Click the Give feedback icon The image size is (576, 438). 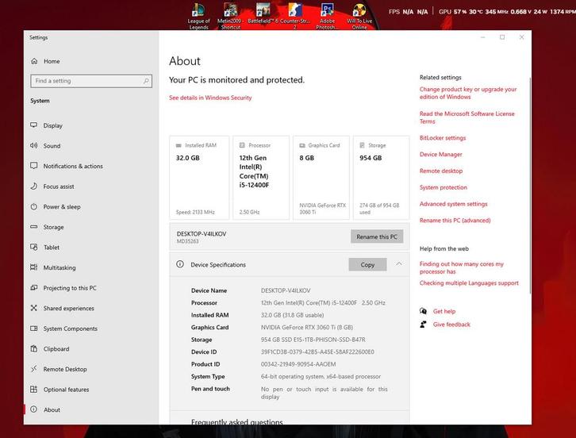(x=423, y=324)
